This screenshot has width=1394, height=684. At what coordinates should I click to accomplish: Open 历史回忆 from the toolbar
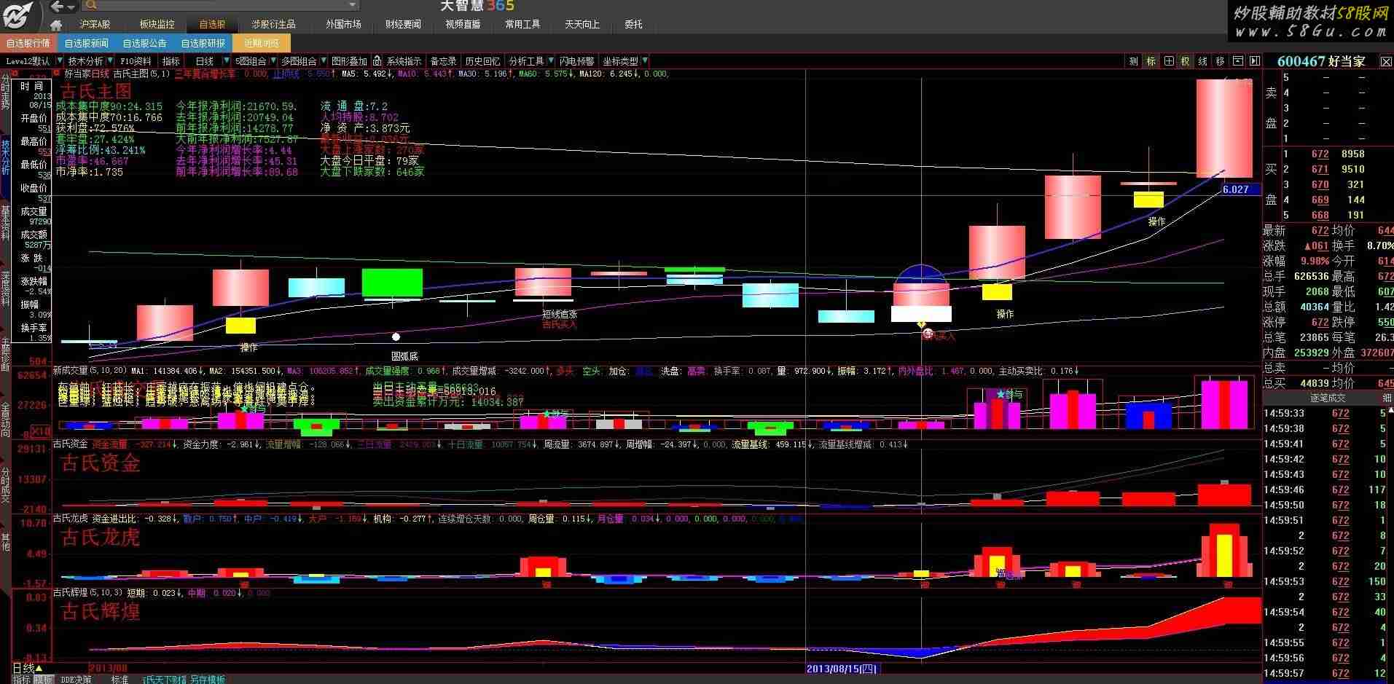tap(482, 61)
